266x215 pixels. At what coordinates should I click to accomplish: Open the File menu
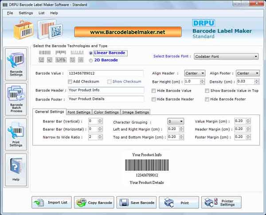[x=10, y=13]
